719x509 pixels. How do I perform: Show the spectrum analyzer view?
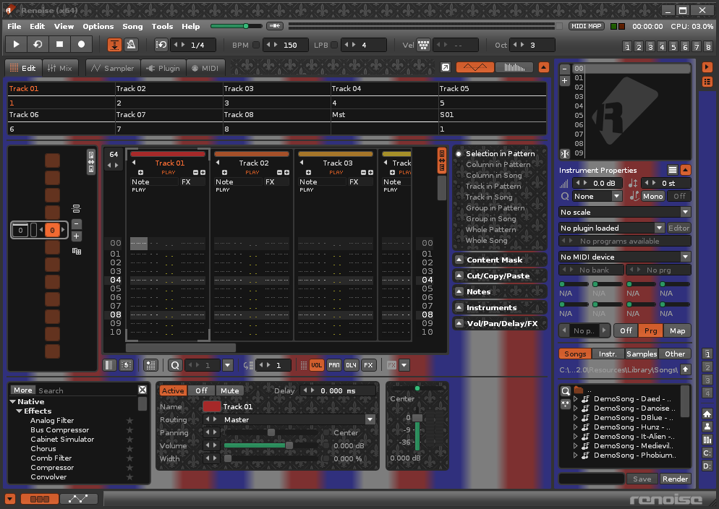514,67
